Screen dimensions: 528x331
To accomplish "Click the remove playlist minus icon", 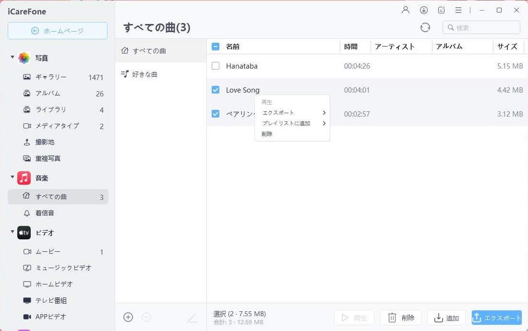I will (x=146, y=317).
